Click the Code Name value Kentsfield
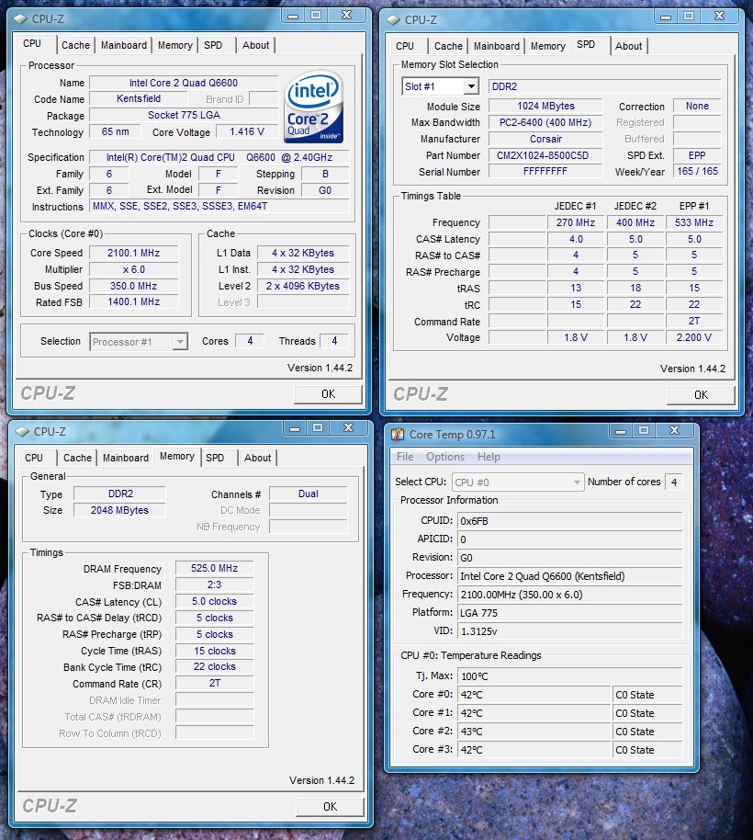The image size is (753, 840). point(139,99)
